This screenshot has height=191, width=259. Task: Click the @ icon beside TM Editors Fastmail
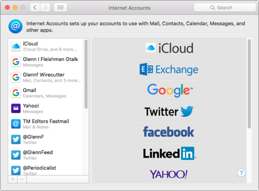[x=16, y=124]
